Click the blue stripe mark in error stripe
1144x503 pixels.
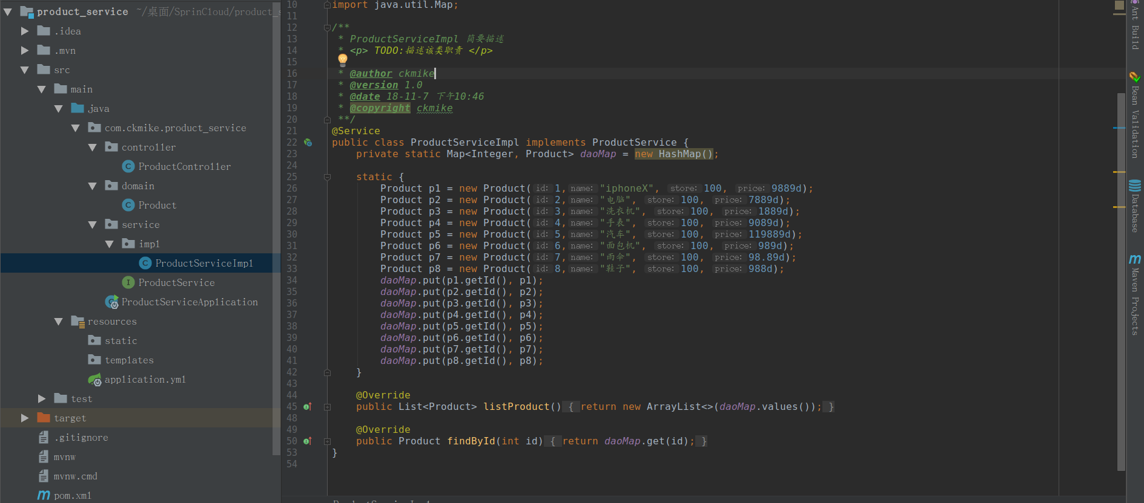coord(1119,128)
